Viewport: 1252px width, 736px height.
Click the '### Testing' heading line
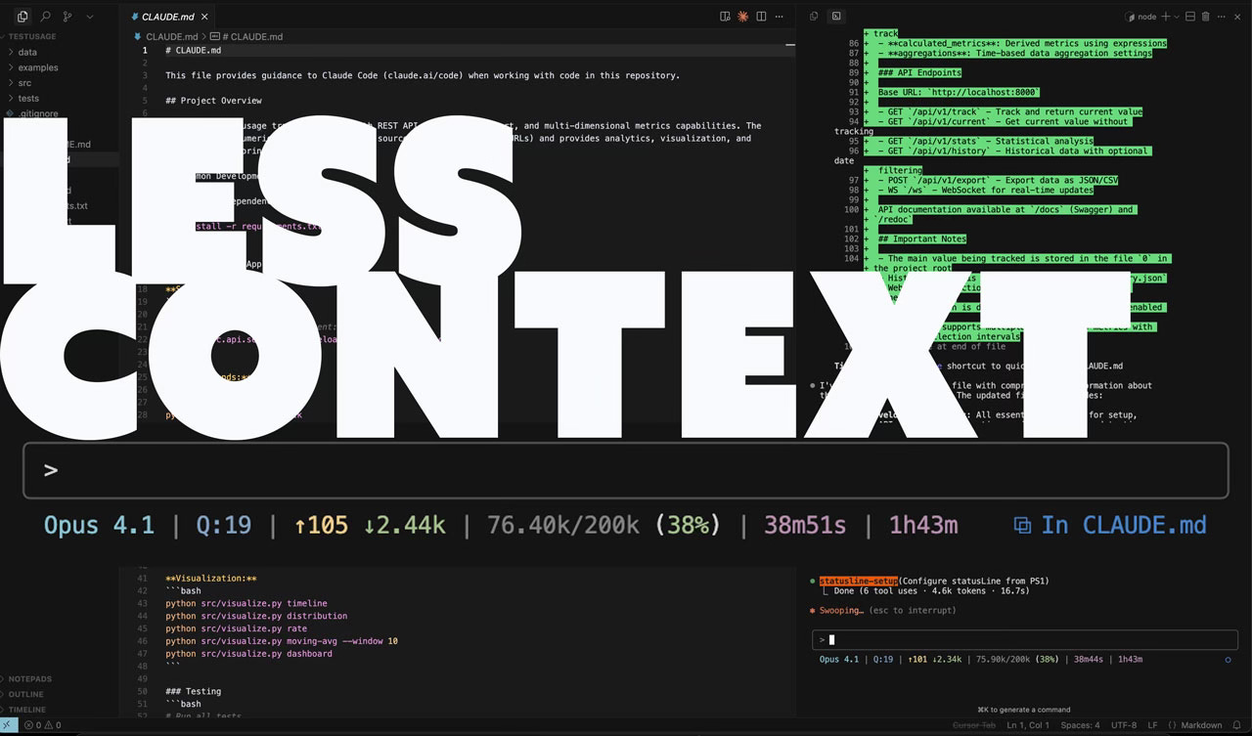(193, 692)
